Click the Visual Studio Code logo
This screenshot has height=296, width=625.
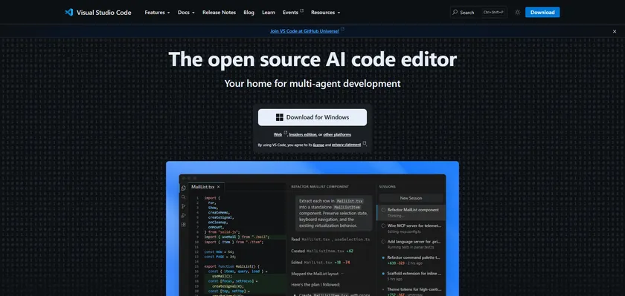coord(98,13)
